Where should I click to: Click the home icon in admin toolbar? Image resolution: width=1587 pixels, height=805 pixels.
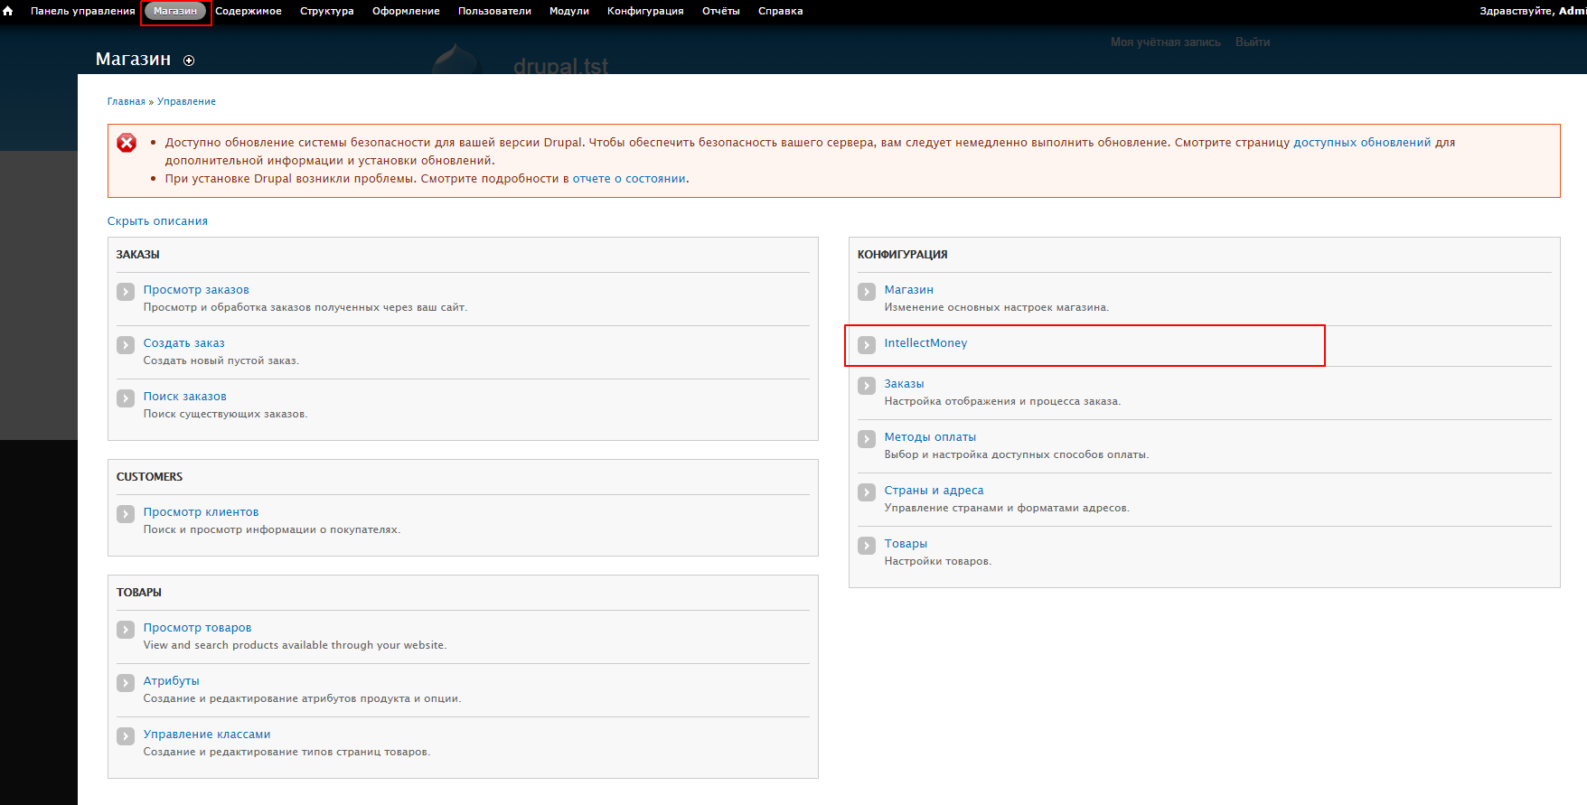(x=8, y=11)
